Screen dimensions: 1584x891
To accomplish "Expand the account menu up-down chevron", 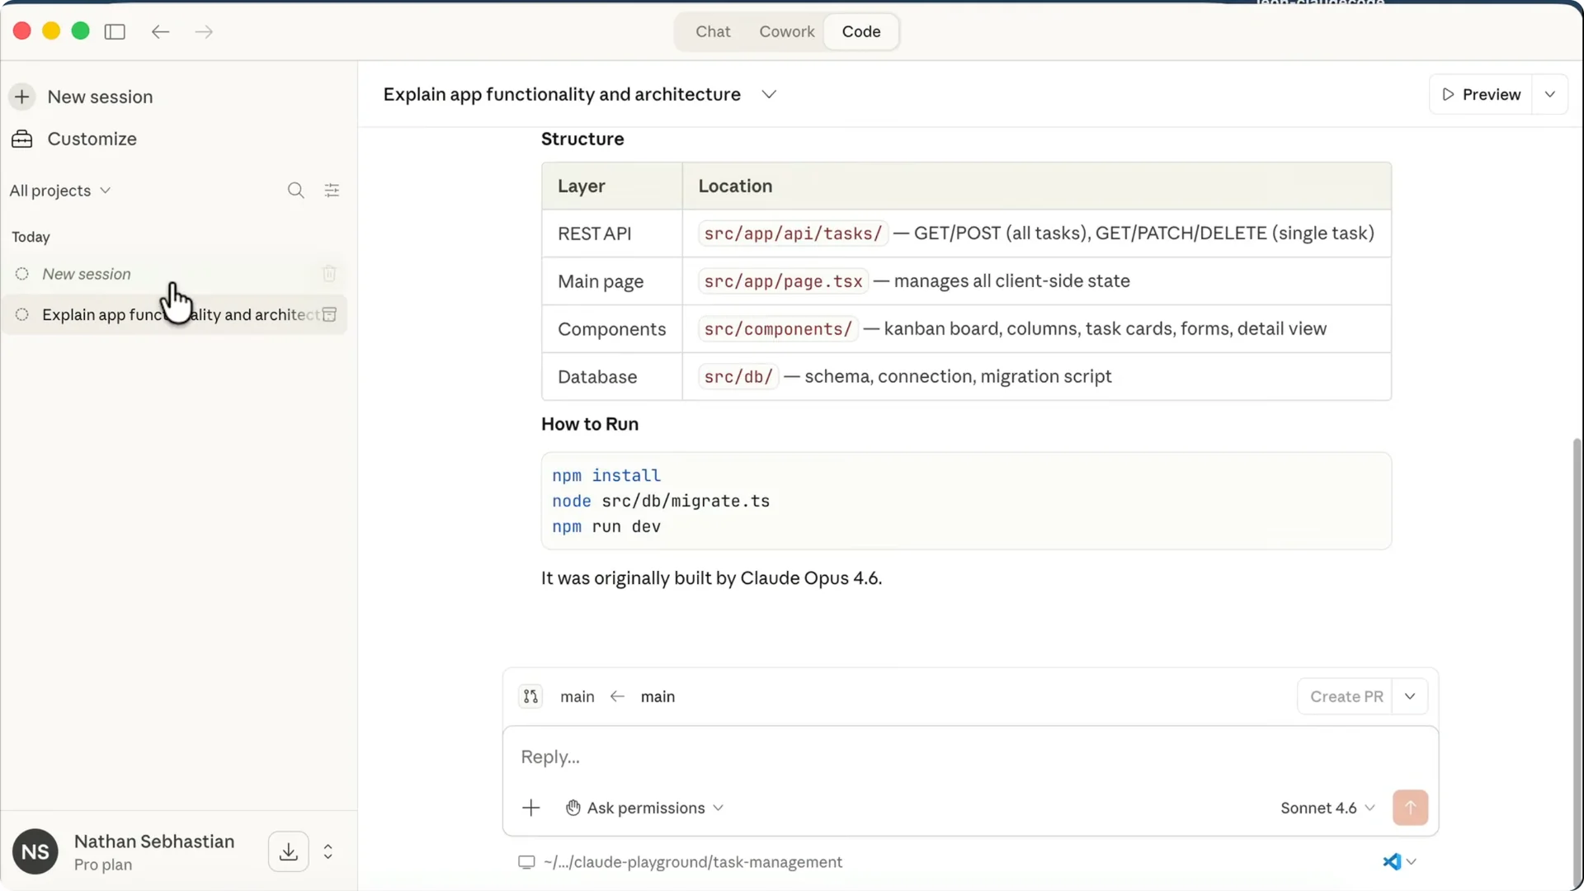I will point(328,851).
